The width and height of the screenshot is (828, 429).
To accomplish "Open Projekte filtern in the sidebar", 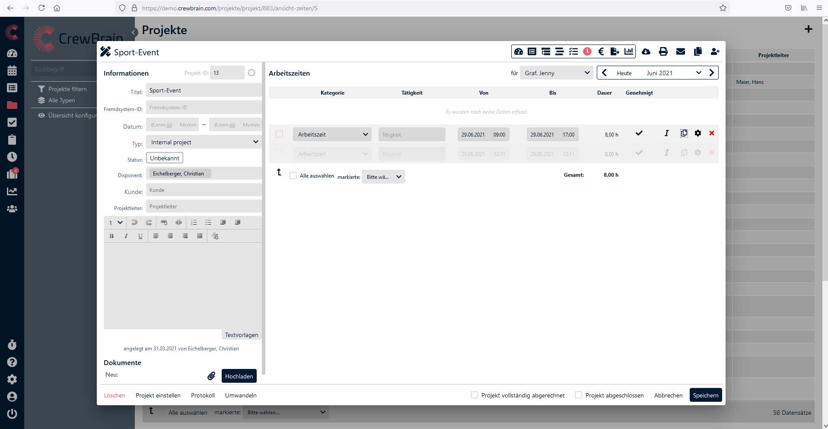I will click(67, 89).
